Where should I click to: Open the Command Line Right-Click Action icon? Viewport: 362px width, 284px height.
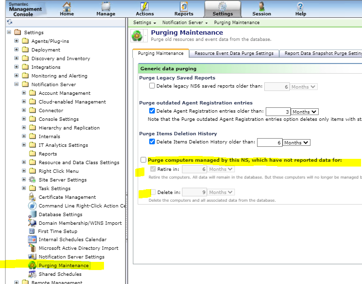click(32, 206)
